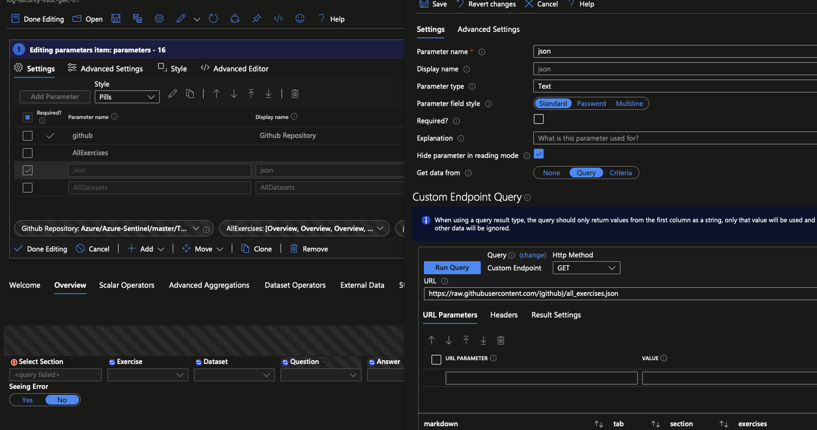Switch to the Headers tab
817x430 pixels.
(x=504, y=315)
